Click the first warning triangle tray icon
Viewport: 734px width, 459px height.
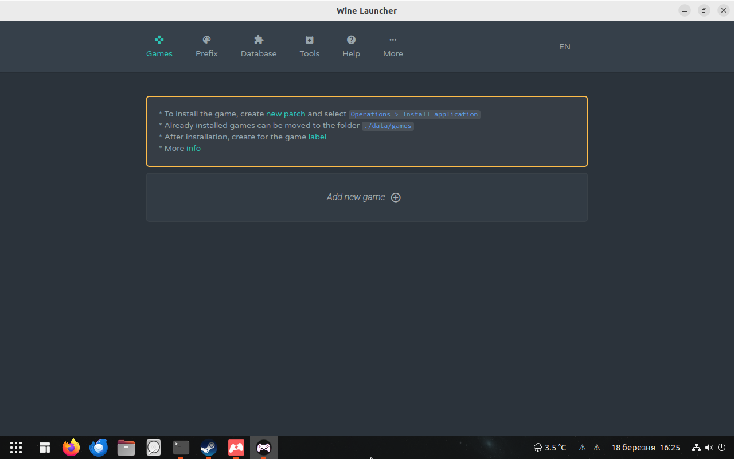(582, 448)
